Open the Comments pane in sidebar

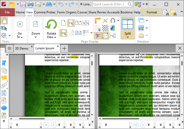point(4,78)
